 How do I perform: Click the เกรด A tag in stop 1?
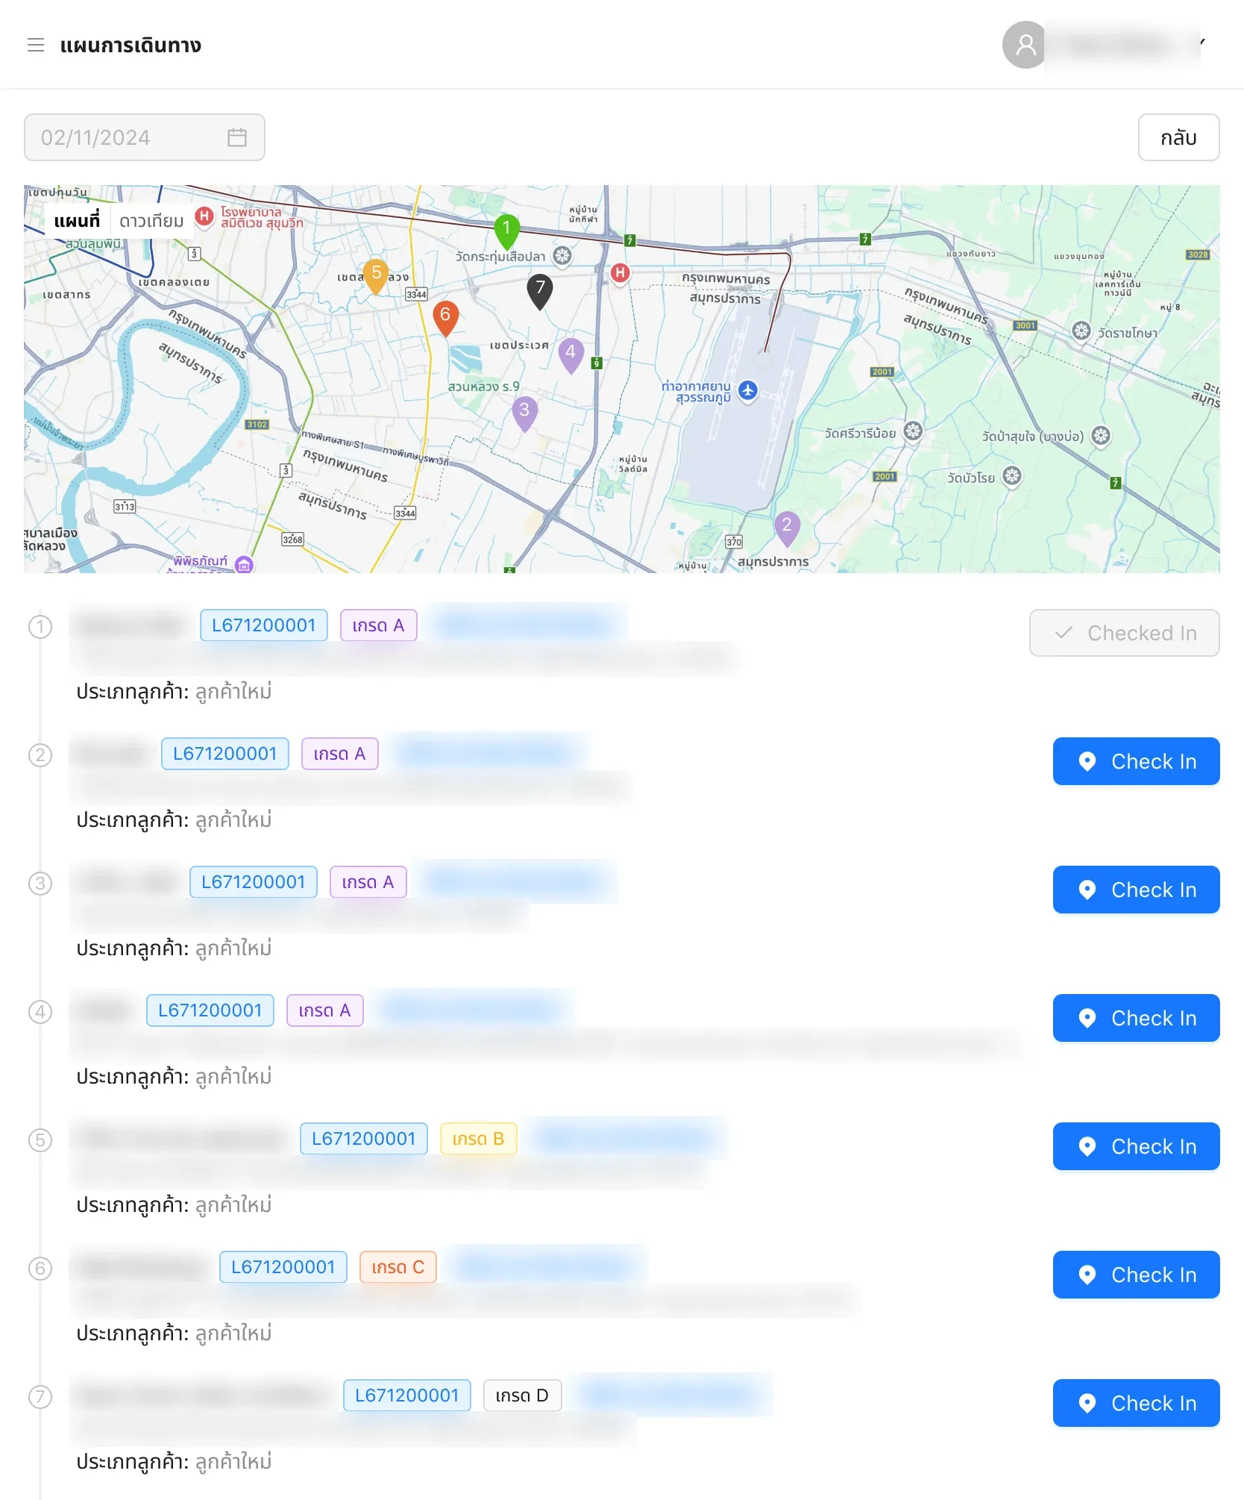[x=378, y=625]
